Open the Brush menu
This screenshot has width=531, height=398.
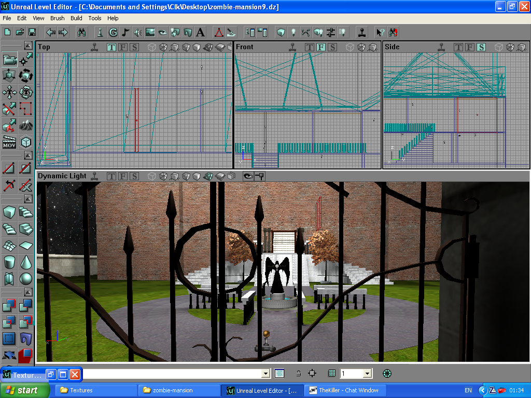(x=57, y=18)
